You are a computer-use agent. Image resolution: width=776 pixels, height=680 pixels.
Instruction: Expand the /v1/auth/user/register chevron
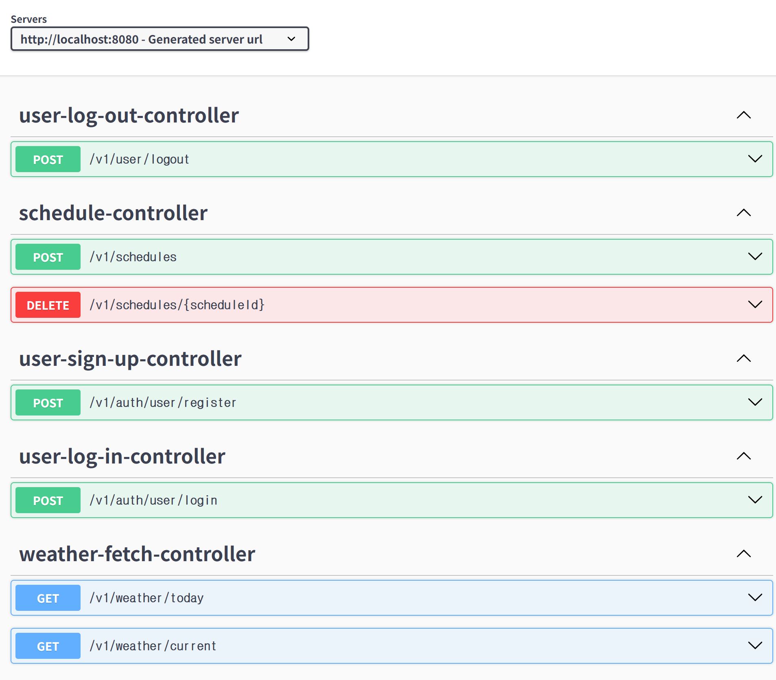[755, 402]
